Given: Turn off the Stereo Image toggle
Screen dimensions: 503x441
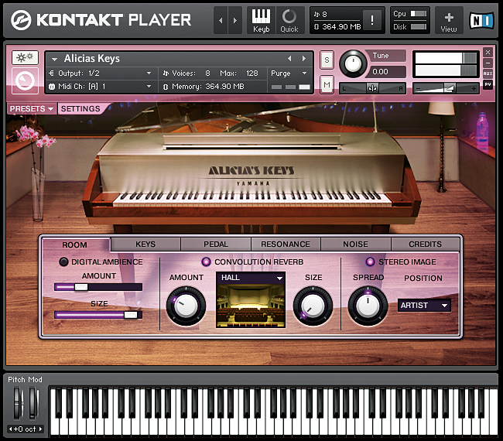Looking at the screenshot, I should (x=370, y=262).
